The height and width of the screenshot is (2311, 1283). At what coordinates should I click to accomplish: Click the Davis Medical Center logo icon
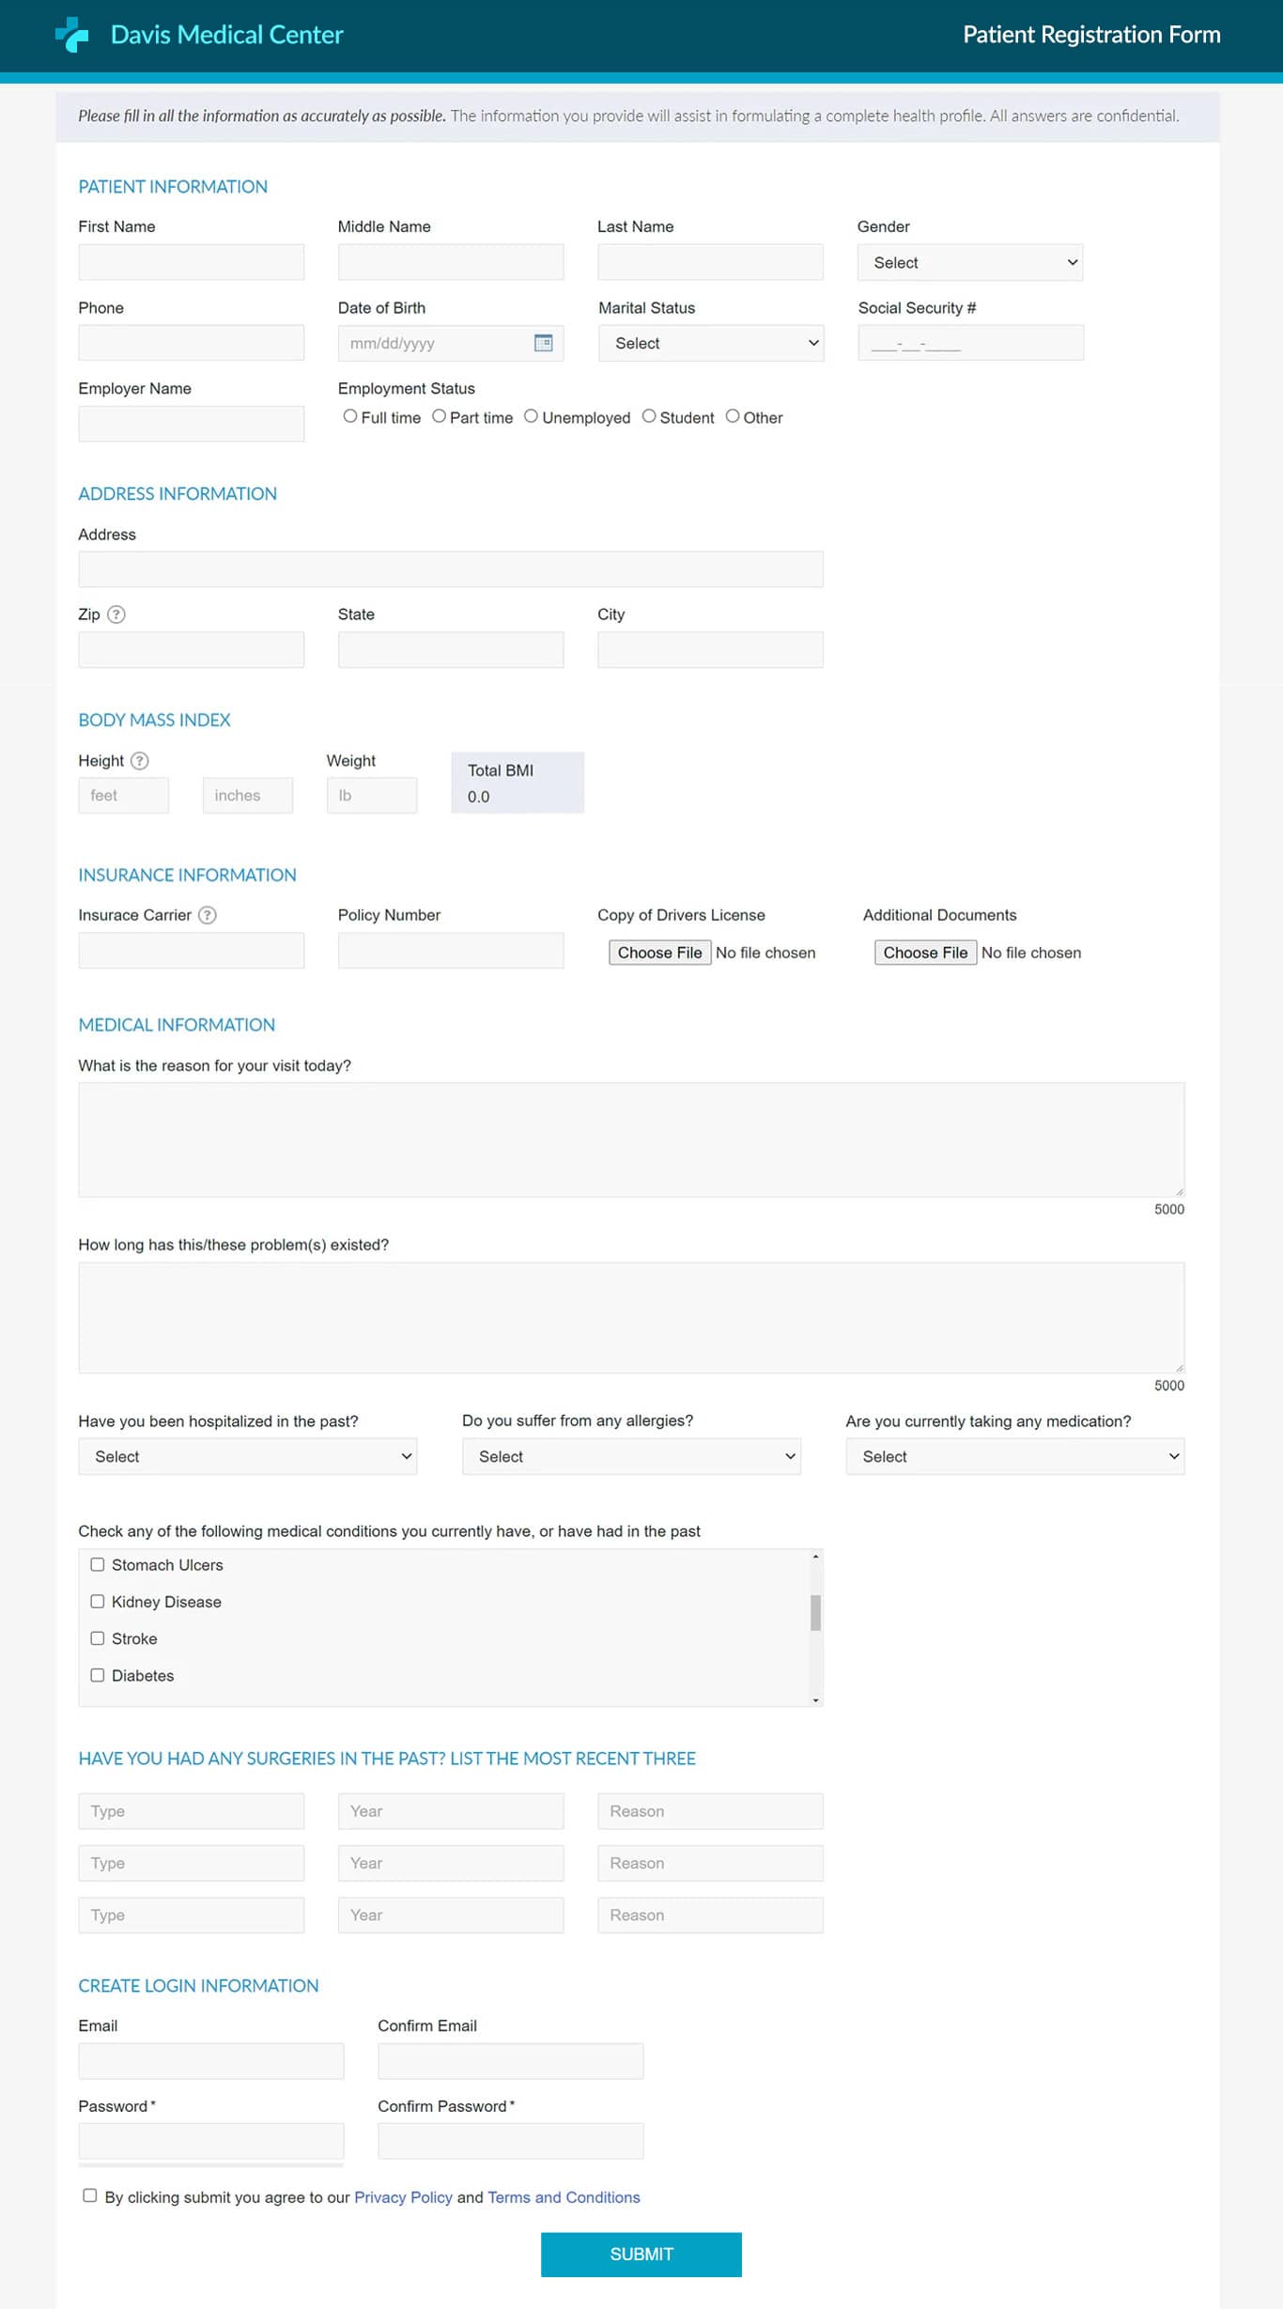coord(71,35)
